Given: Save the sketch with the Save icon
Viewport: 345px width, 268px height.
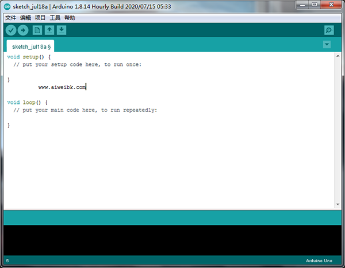Looking at the screenshot, I should click(x=62, y=30).
